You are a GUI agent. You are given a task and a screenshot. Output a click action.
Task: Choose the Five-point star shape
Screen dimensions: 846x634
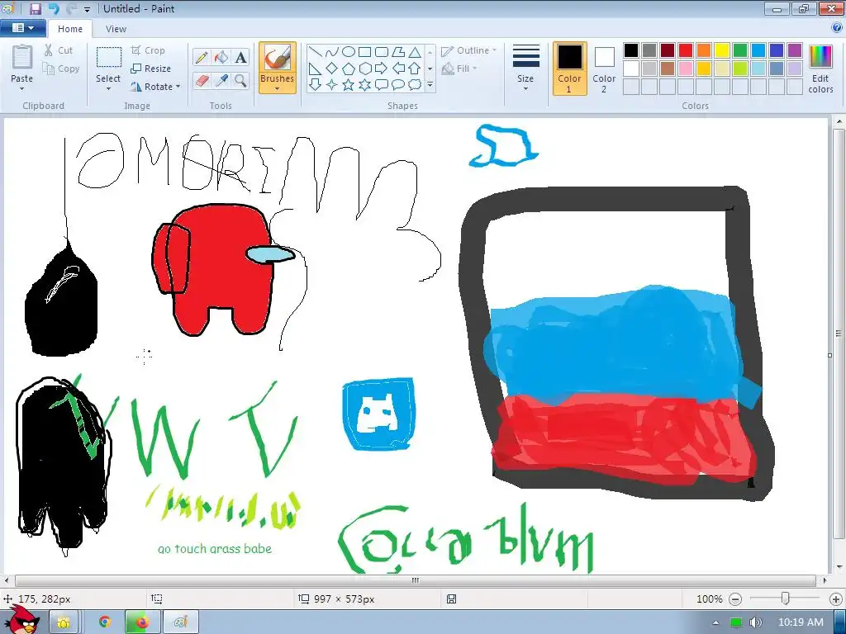click(349, 85)
